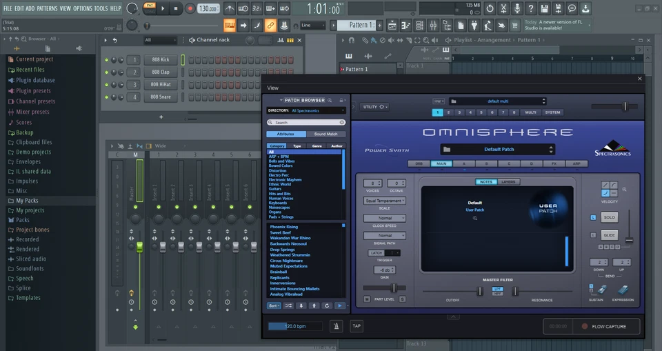
Task: Open the Clock Speed Normal dropdown
Action: pos(384,218)
